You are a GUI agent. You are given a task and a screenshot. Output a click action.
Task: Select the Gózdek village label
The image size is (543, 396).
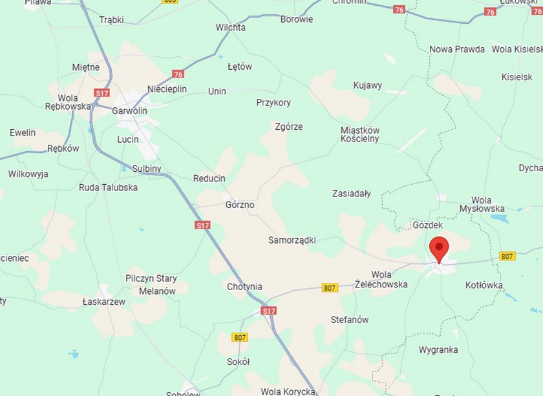(x=428, y=225)
